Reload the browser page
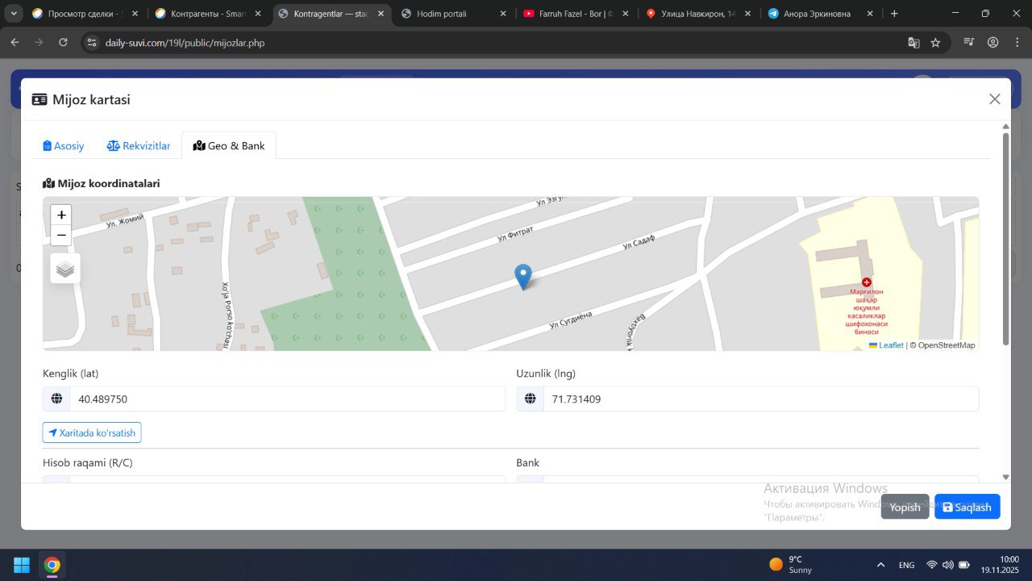Screen dimensions: 1032x581 [63, 43]
